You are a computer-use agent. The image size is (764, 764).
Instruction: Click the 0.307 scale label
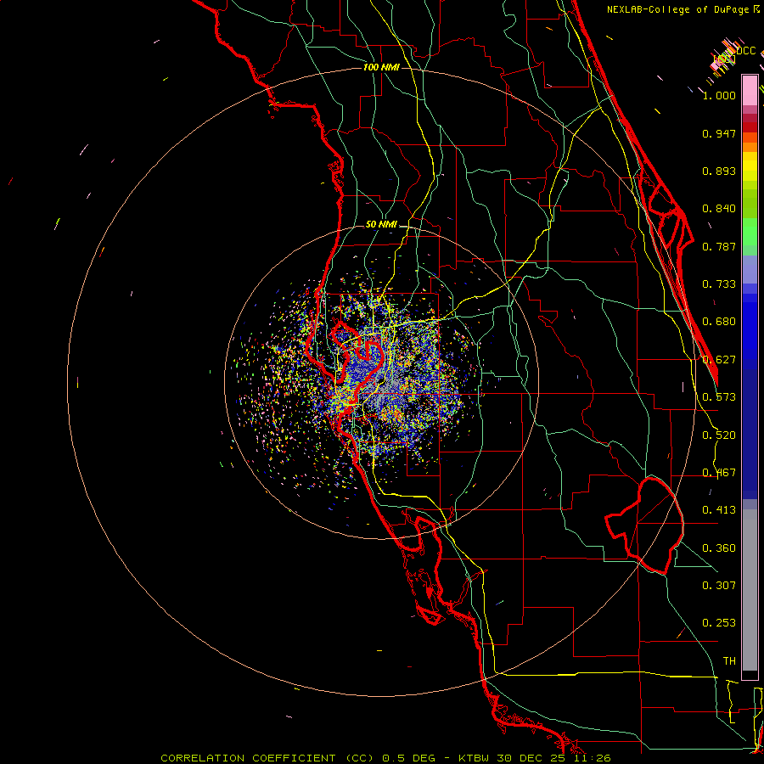tap(719, 585)
